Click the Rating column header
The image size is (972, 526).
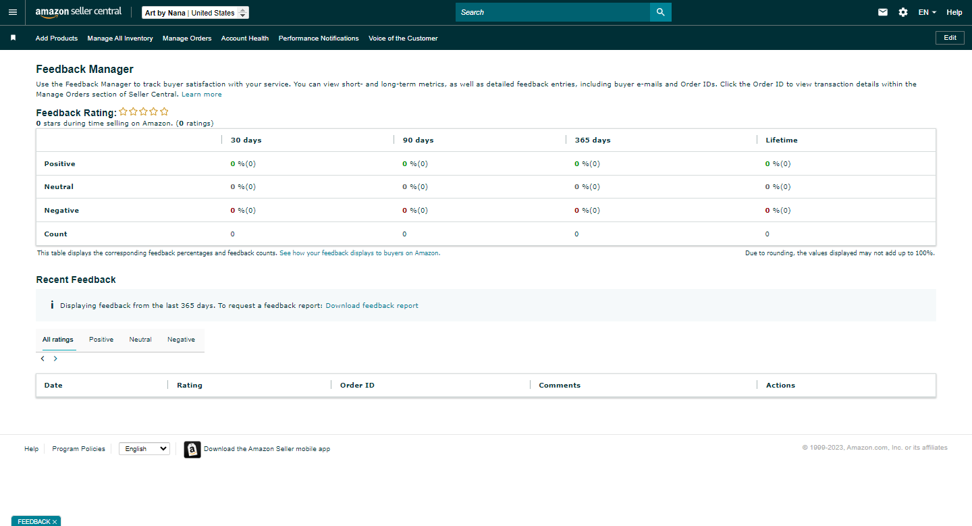tap(190, 386)
